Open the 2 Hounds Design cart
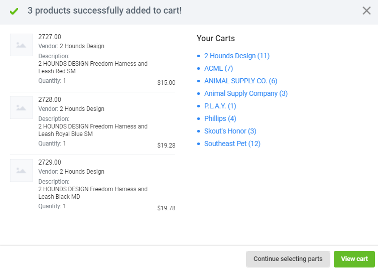378x271 pixels. pyautogui.click(x=236, y=56)
